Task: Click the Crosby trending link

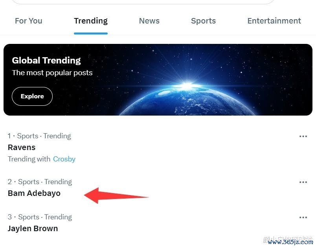Action: 64,159
